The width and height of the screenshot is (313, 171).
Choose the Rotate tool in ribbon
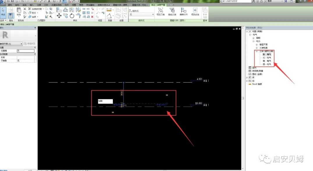tap(72, 16)
